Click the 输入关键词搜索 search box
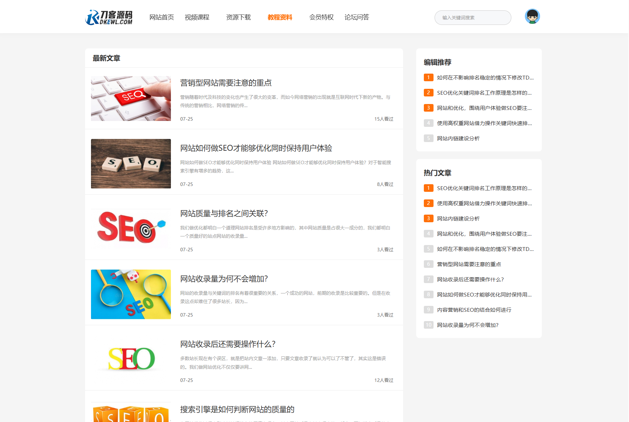This screenshot has height=422, width=629. click(473, 17)
